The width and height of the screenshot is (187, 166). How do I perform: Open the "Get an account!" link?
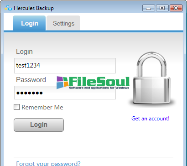point(150,119)
